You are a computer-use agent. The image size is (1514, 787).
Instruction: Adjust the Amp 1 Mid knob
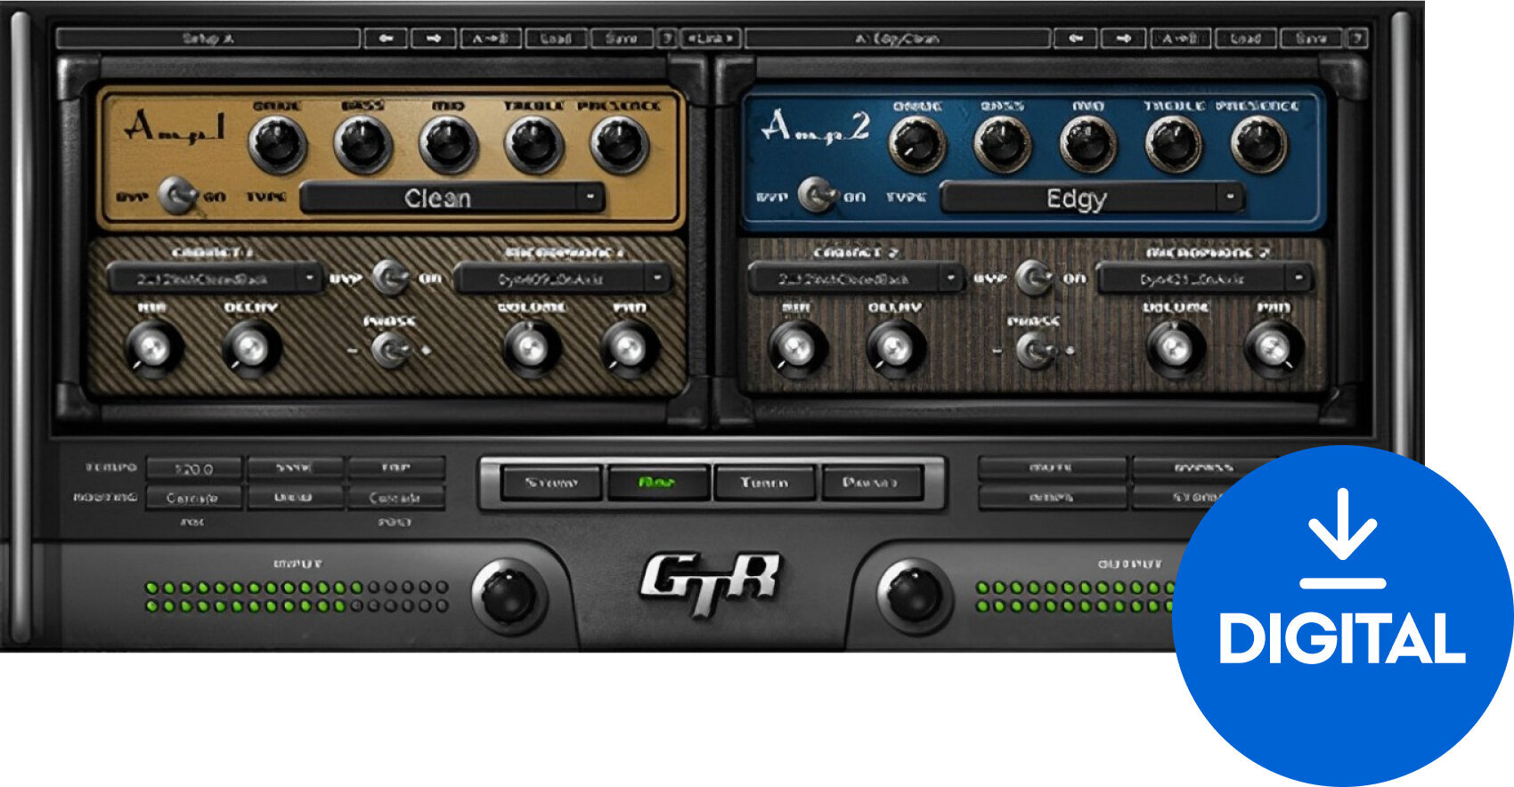tap(449, 145)
